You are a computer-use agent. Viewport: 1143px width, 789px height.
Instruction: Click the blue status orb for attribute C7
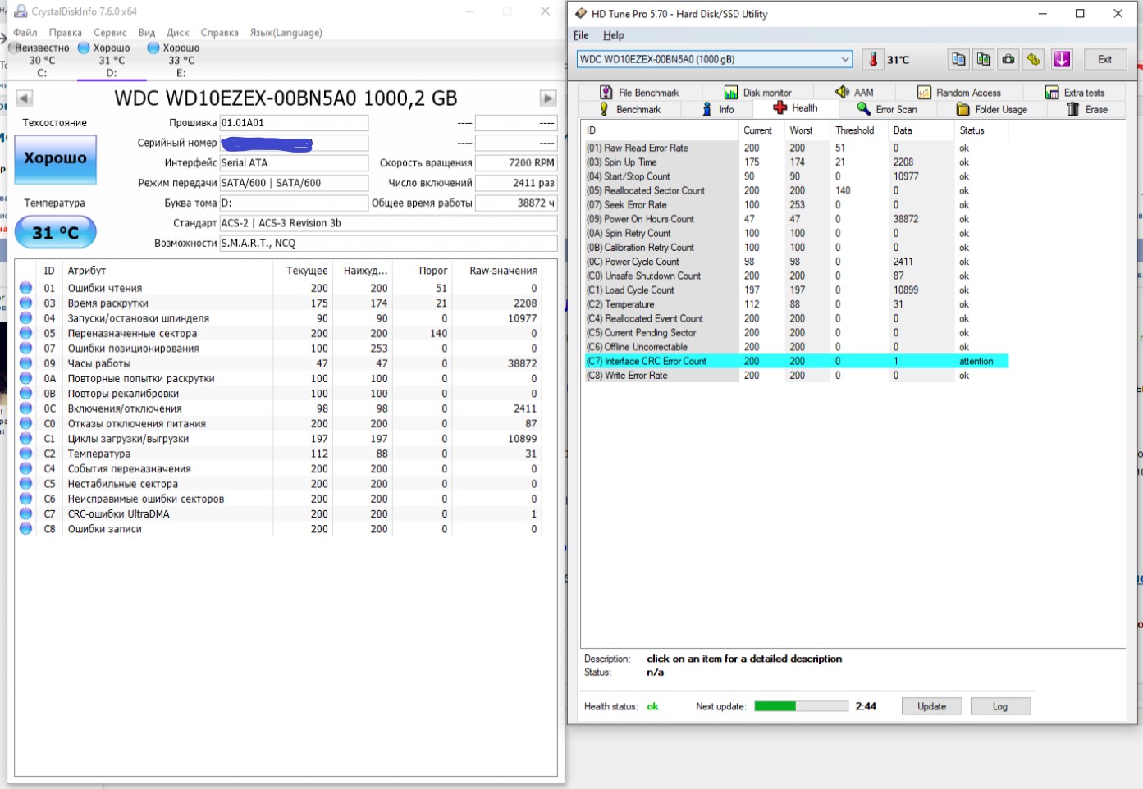[25, 513]
